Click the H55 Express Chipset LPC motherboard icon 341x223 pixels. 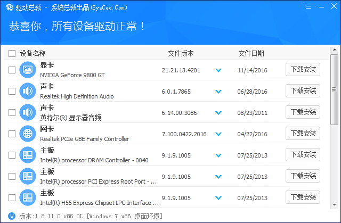[27, 197]
